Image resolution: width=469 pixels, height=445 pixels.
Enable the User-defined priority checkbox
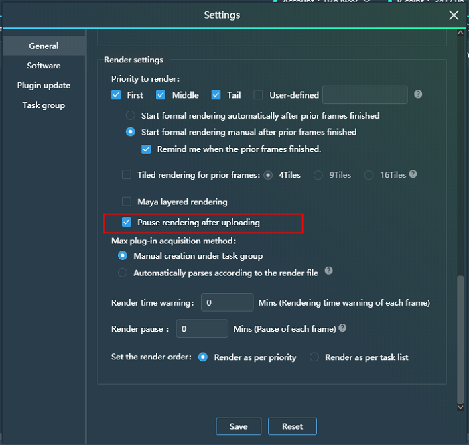(258, 95)
